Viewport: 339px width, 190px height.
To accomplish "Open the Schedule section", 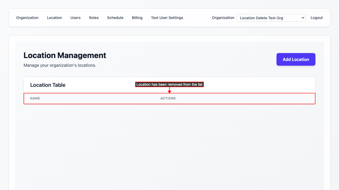I will point(115,18).
